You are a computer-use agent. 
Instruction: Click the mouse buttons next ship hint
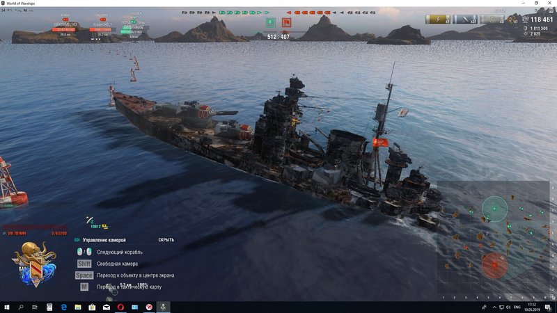(84, 252)
